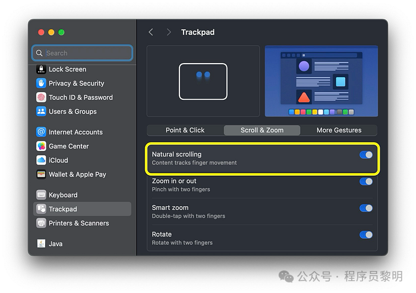Select Internet Accounts label
416x293 pixels.
click(75, 132)
